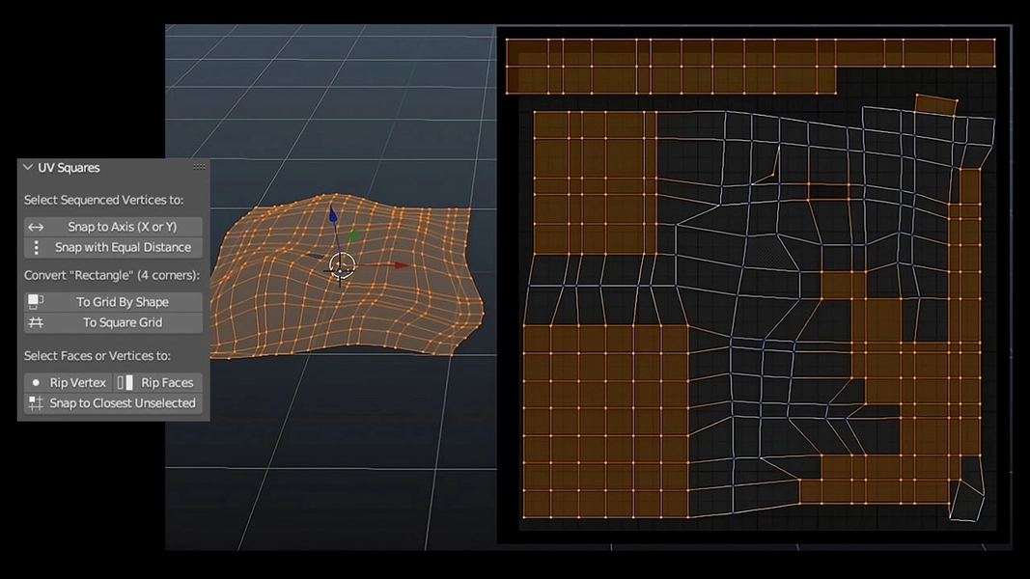Click the green Y-axis arrow of the gizmo
The width and height of the screenshot is (1030, 579).
[x=354, y=235]
